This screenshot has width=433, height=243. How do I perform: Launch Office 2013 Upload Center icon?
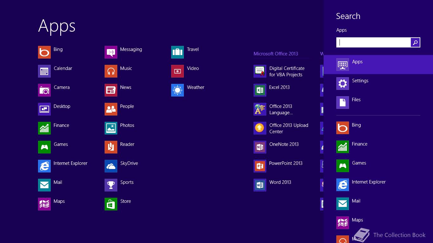coord(260,128)
